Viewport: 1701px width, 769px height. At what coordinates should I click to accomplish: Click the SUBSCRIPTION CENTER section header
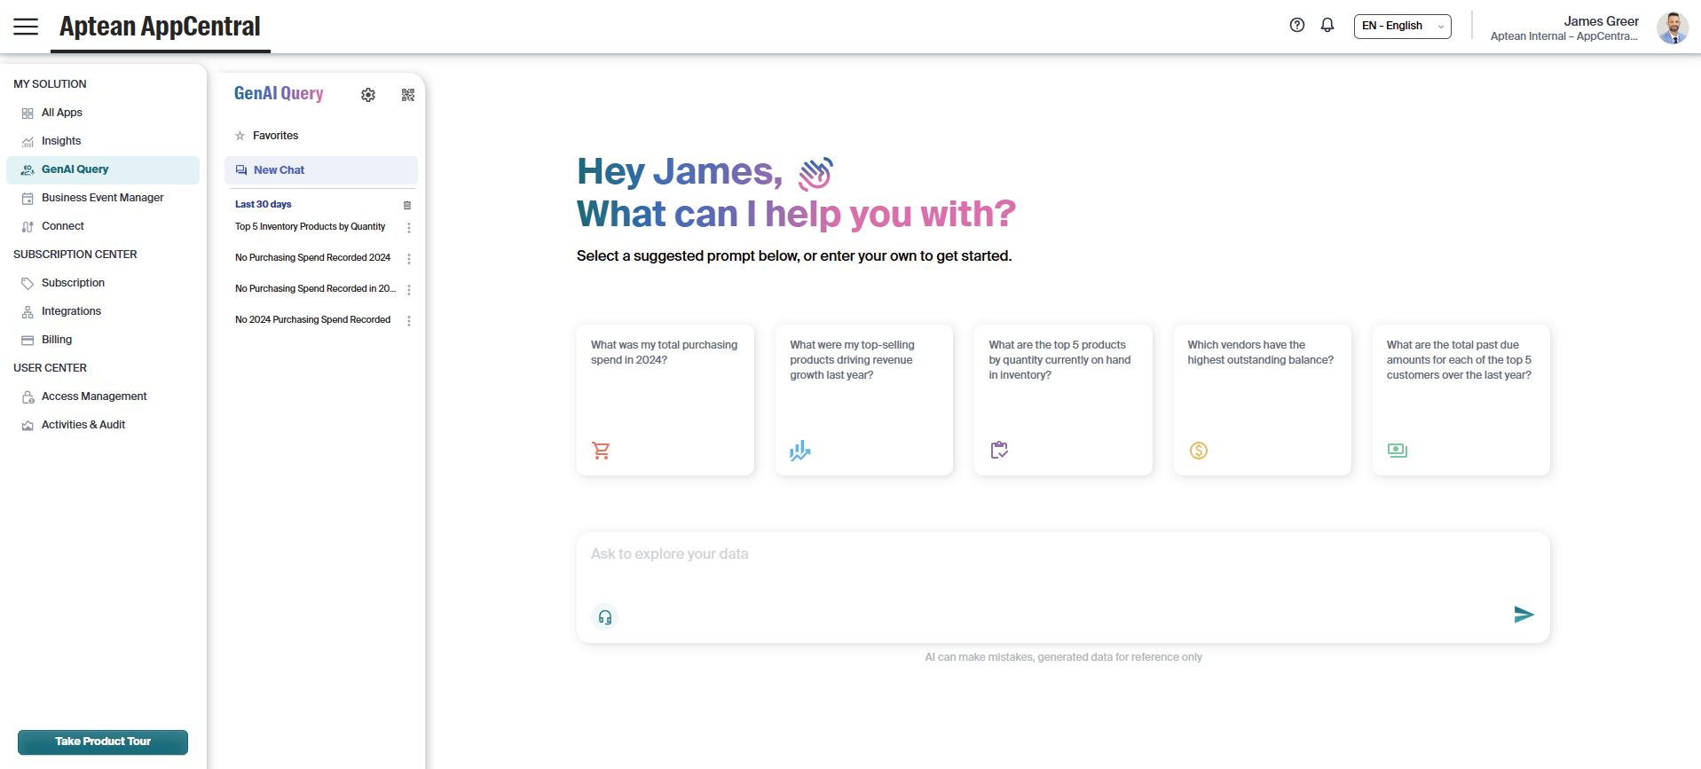[75, 255]
